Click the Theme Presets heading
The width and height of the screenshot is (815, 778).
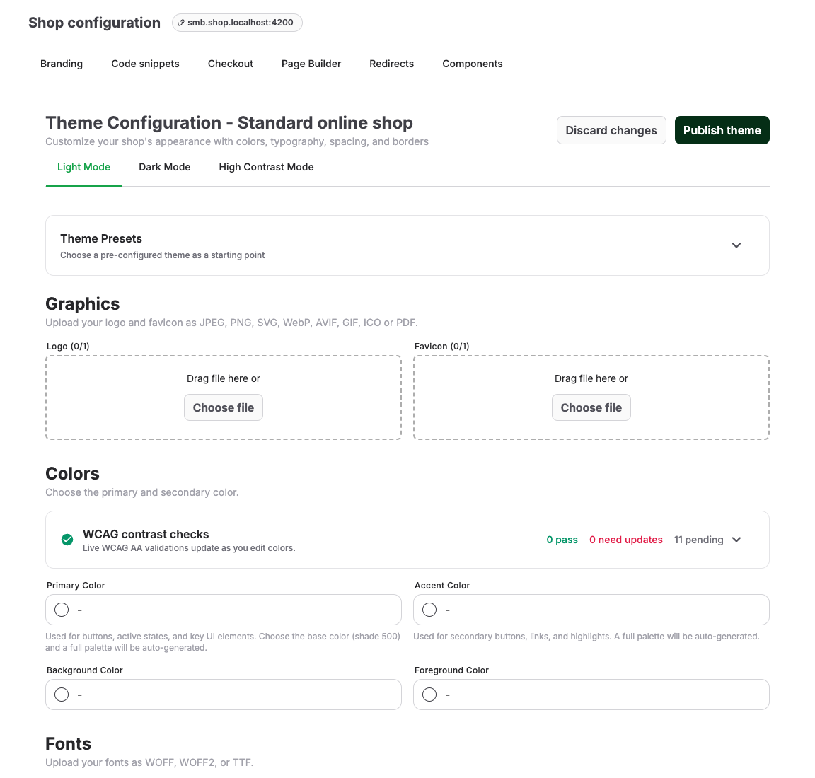coord(101,238)
